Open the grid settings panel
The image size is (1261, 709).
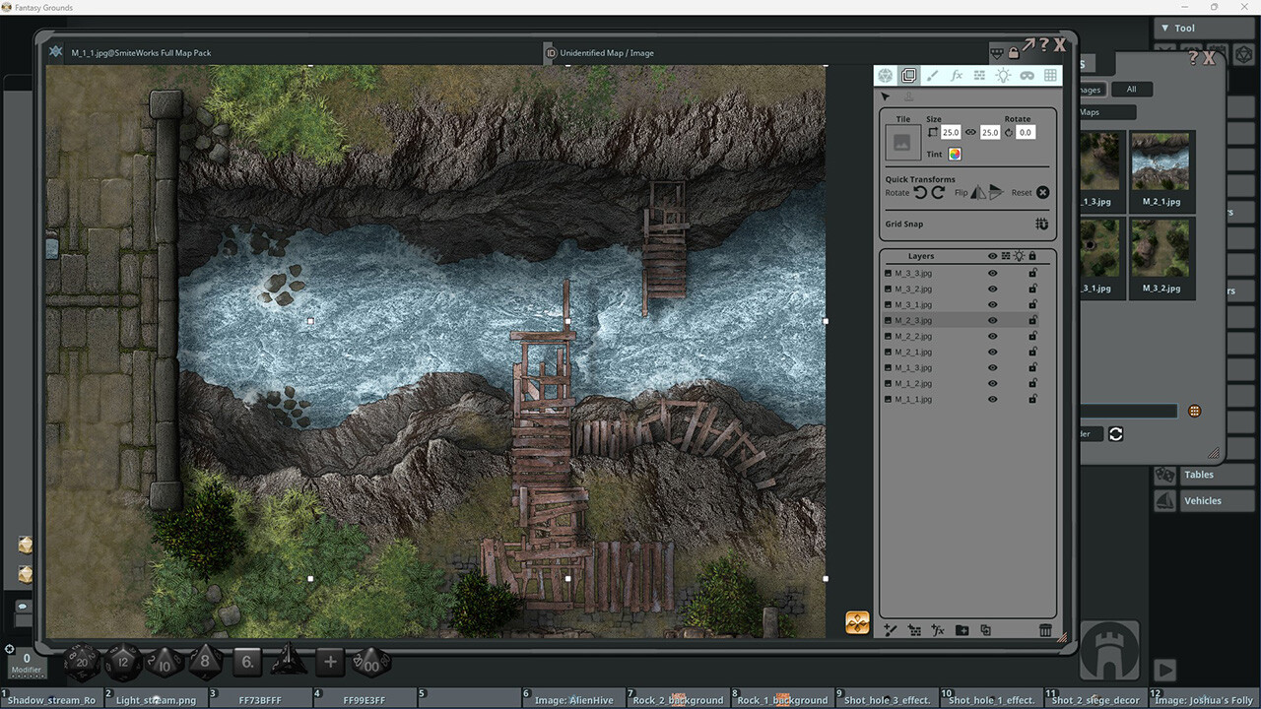(x=1051, y=75)
